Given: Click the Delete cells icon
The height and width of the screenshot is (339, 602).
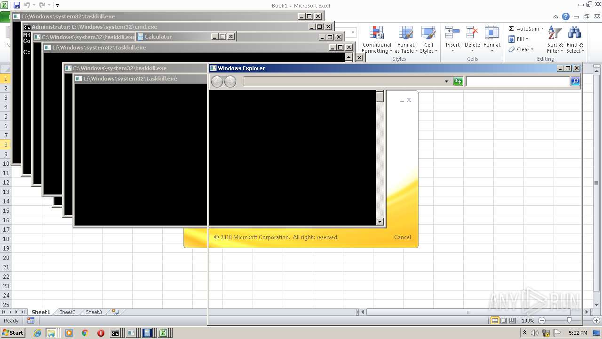Looking at the screenshot, I should click(472, 33).
